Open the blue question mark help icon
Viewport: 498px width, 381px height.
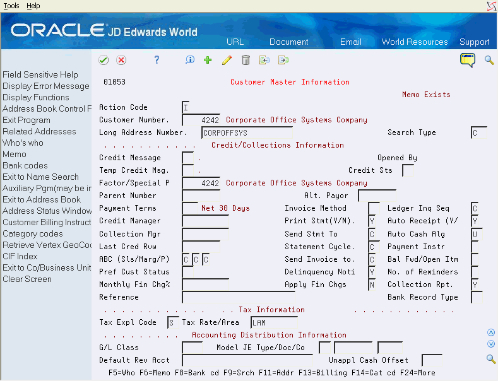tap(157, 60)
